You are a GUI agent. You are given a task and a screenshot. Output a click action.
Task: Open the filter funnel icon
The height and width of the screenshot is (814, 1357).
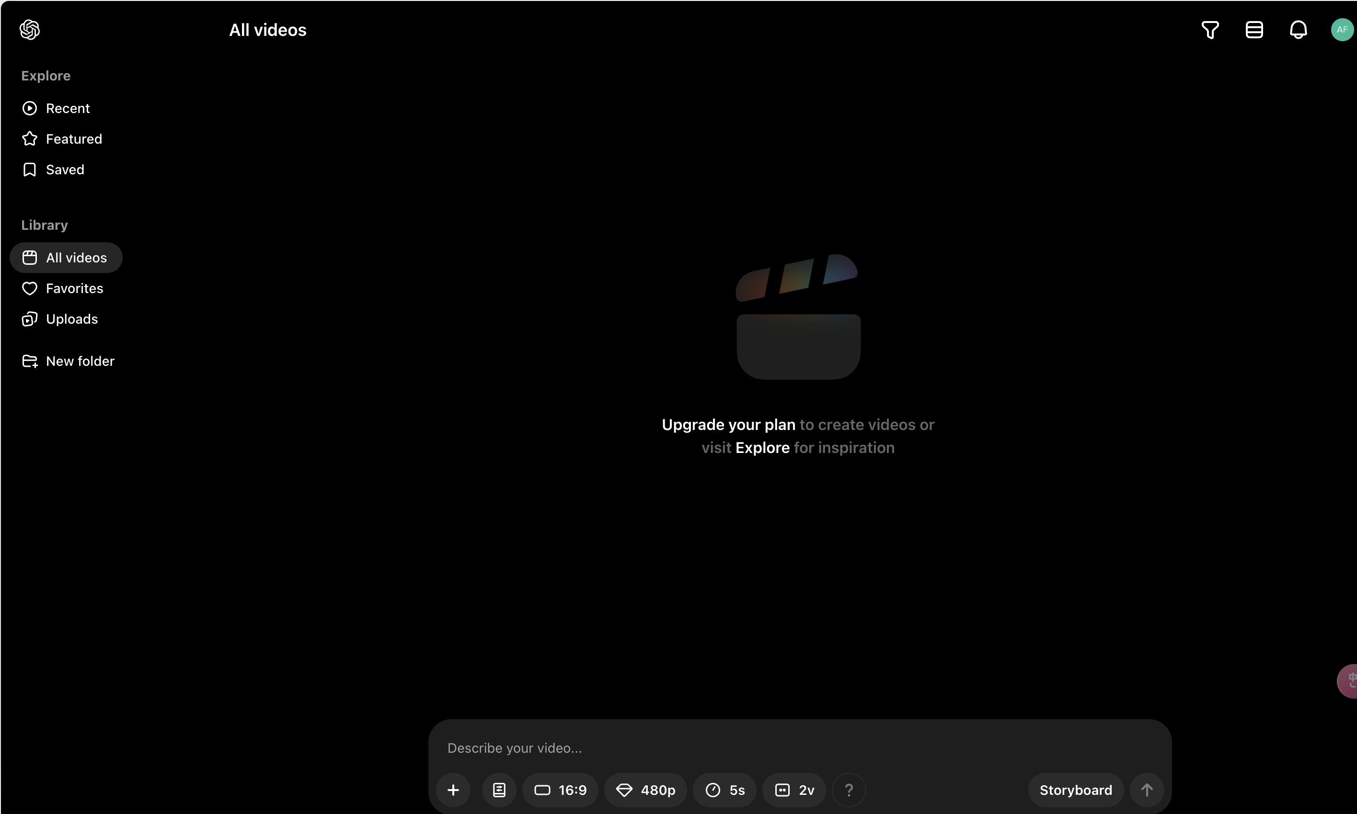(1210, 30)
